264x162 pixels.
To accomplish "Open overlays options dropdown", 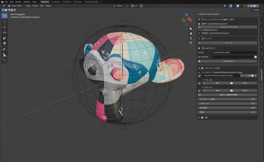I will tap(241, 6).
